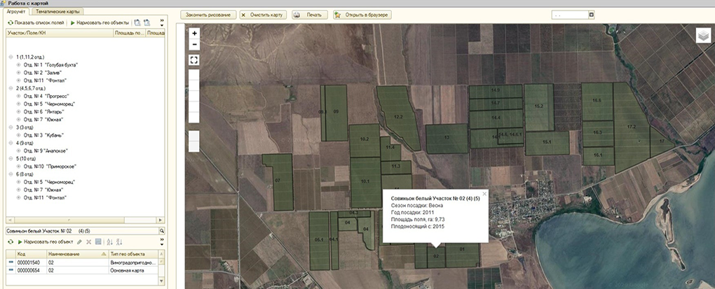Image resolution: width=715 pixels, height=289 pixels.
Task: Expand Отд. № 9 "Анапское" node
Action: (x=18, y=150)
